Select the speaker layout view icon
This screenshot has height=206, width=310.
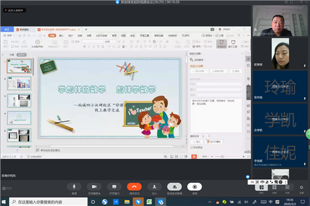coord(262,187)
